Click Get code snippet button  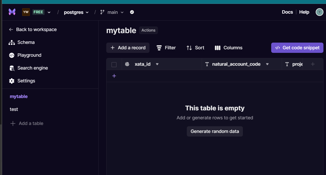coord(297,48)
